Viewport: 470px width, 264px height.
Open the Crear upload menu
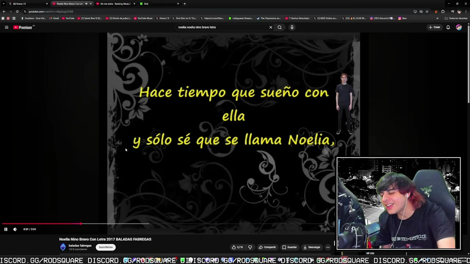pyautogui.click(x=434, y=27)
